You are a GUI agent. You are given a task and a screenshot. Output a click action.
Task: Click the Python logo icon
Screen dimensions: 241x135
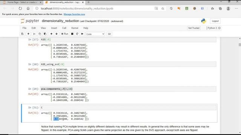(204, 21)
